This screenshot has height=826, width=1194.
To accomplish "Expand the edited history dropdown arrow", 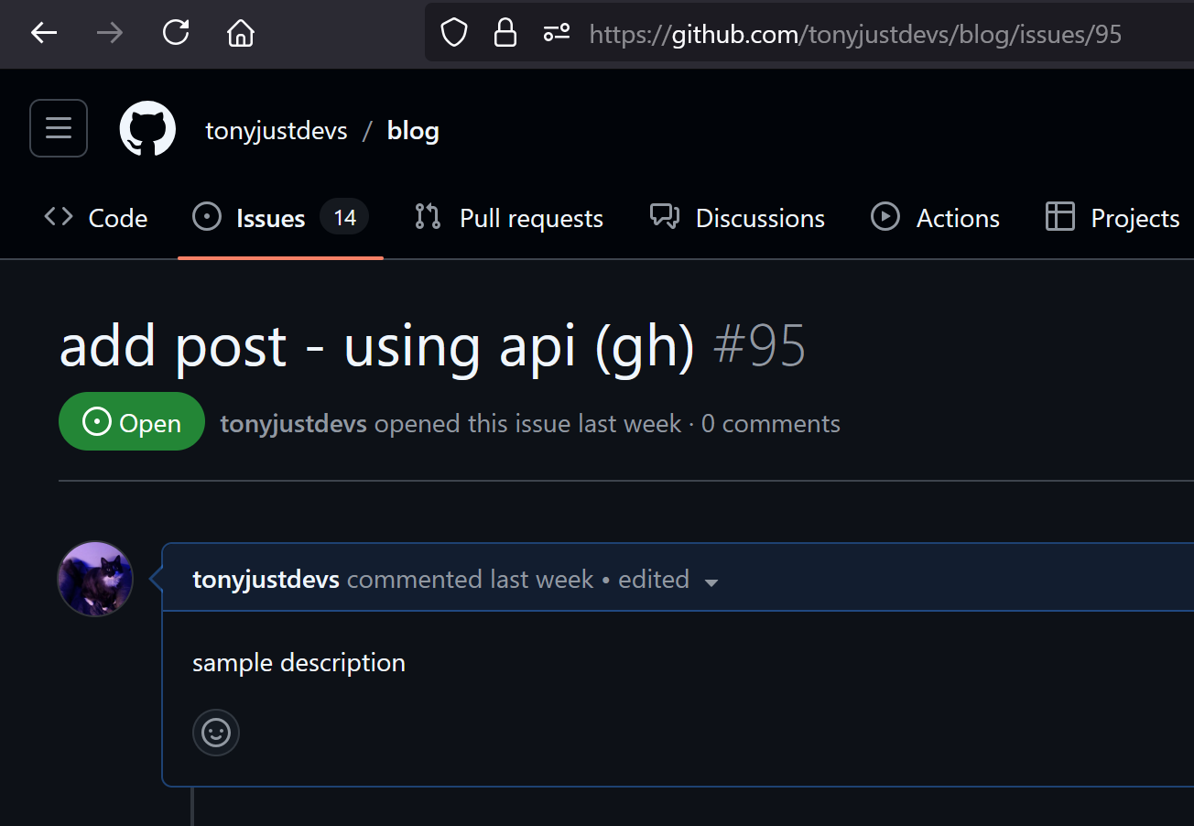I will coord(711,581).
